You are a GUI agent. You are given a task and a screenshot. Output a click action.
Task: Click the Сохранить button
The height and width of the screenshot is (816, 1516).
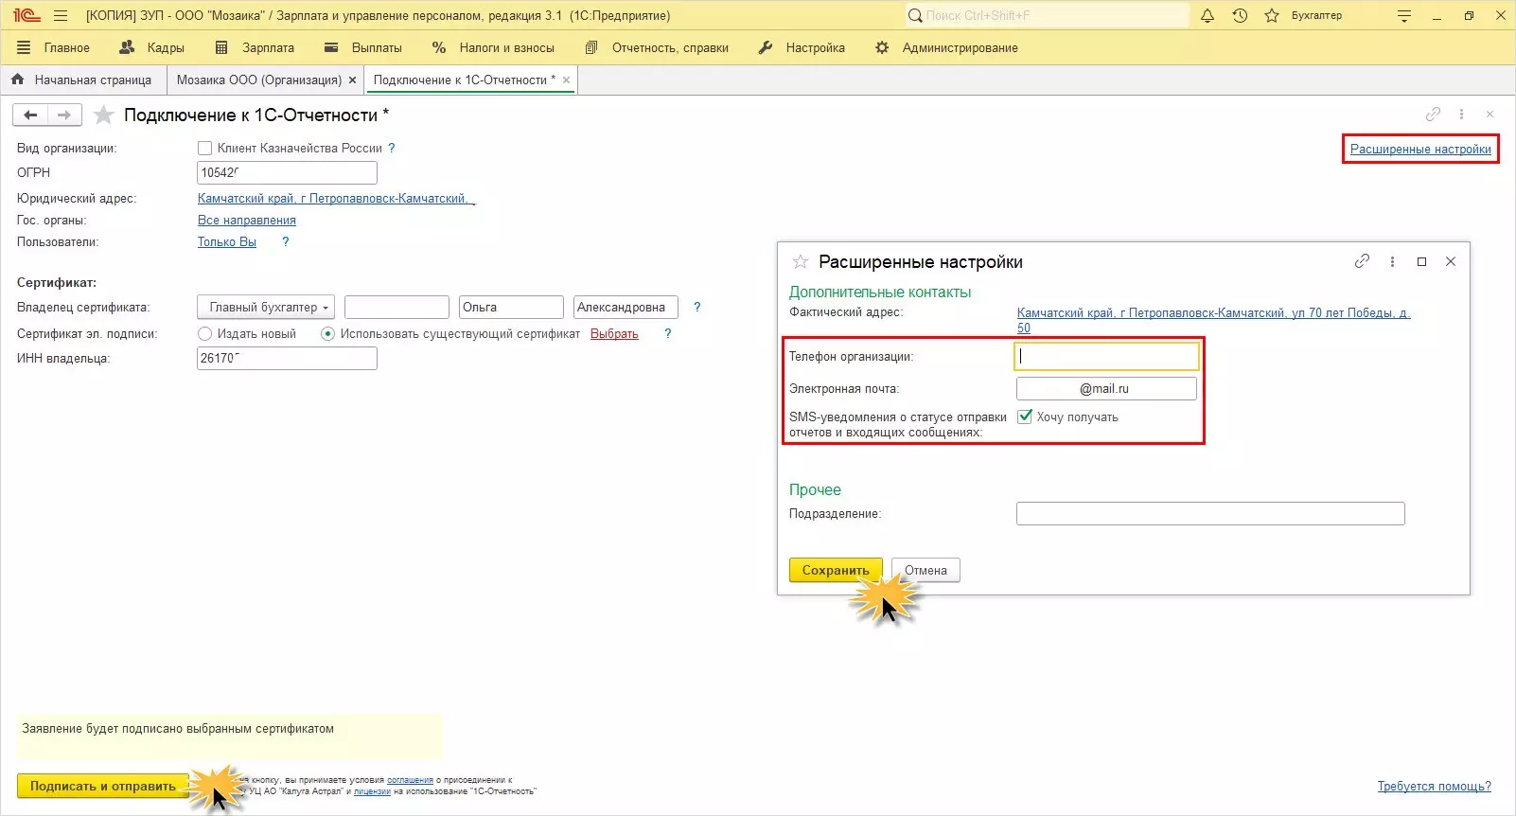coord(836,570)
